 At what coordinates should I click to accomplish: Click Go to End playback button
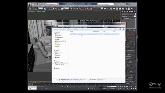127,87
